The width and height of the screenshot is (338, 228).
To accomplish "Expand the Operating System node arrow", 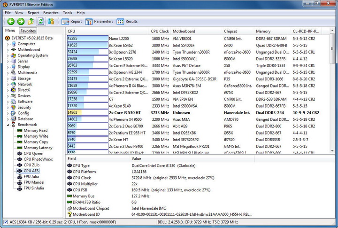I will 8,55.
